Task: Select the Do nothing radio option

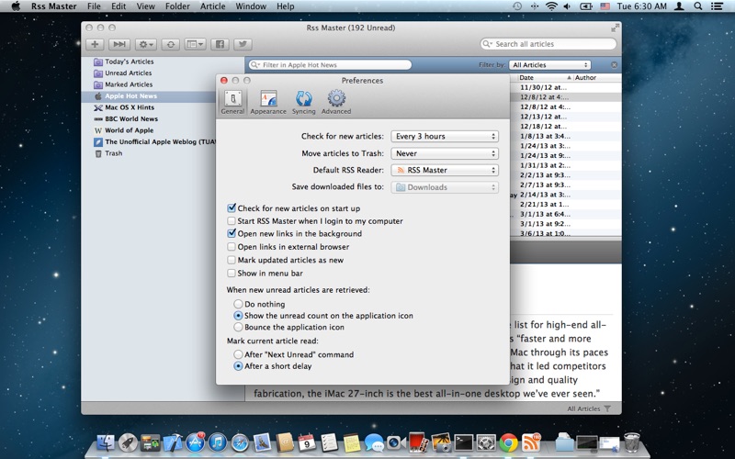Action: tap(238, 304)
